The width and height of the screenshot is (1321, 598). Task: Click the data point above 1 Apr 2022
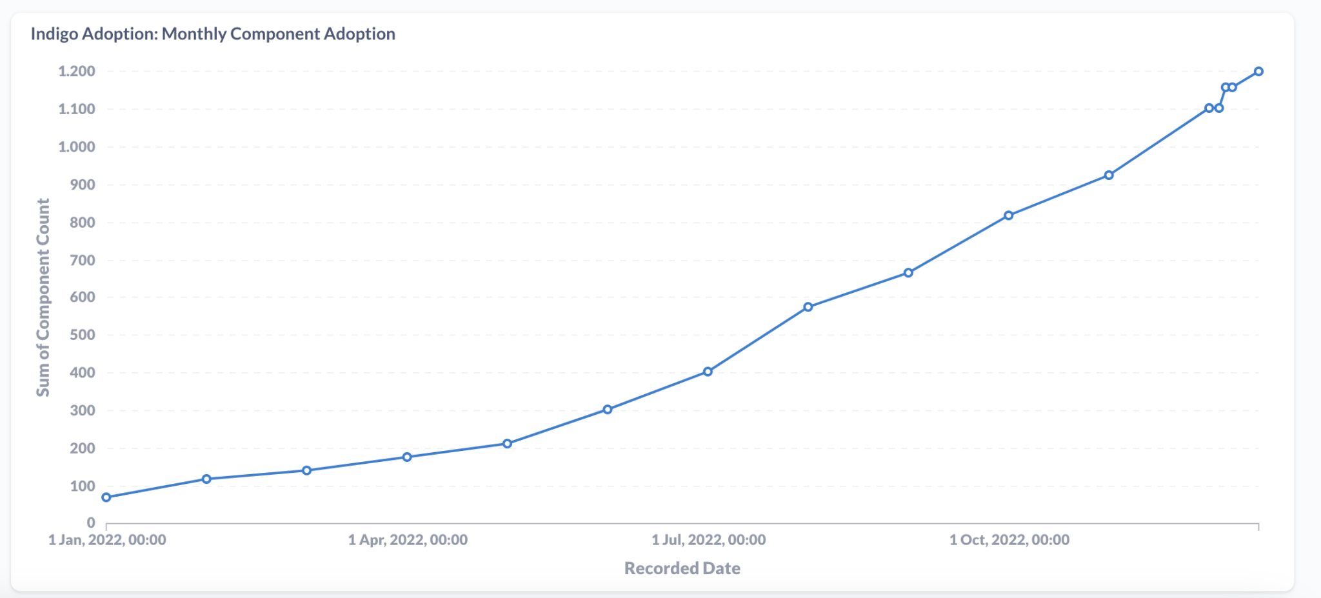pos(407,457)
